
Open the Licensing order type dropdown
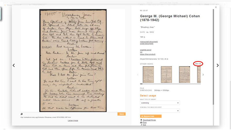tap(160, 103)
